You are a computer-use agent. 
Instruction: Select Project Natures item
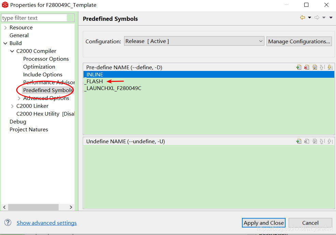pos(29,130)
